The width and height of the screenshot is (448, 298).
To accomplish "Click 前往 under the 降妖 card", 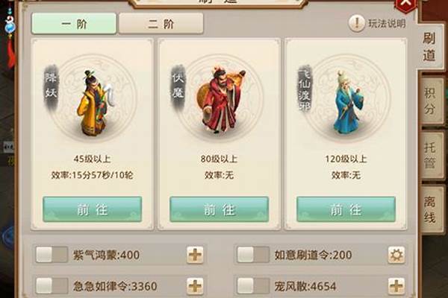I will tap(93, 209).
